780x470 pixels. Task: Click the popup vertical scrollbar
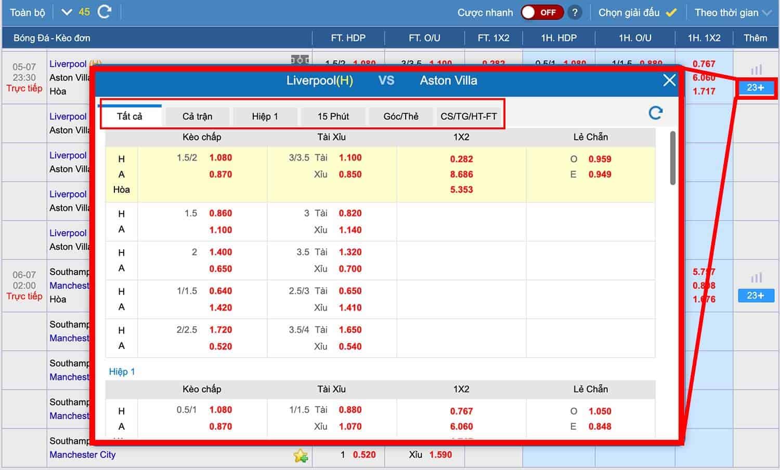[673, 158]
